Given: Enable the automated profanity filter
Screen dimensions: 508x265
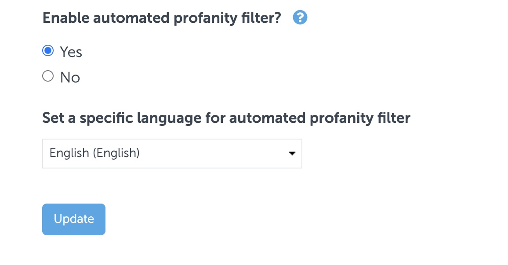Looking at the screenshot, I should click(x=48, y=50).
